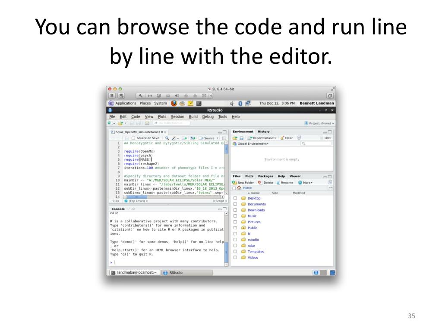442x331 pixels.
Task: Open the List view dropdown
Action: (x=326, y=138)
